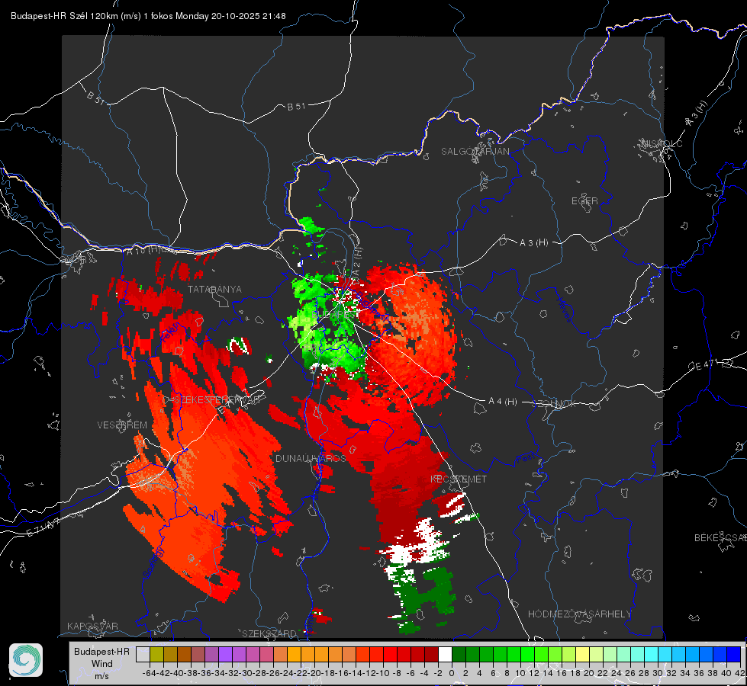Click the EGER city label
The image size is (747, 686).
coord(584,201)
